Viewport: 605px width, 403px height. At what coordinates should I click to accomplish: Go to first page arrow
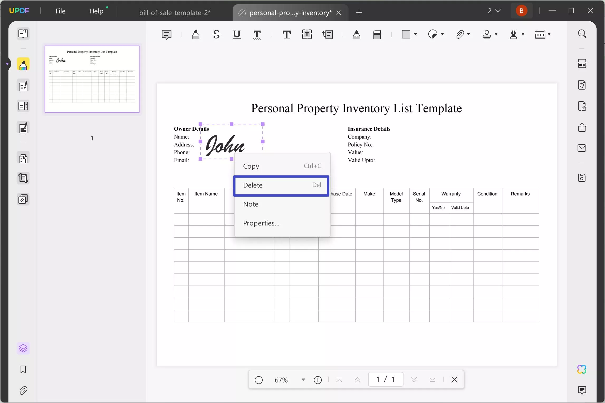pyautogui.click(x=339, y=380)
